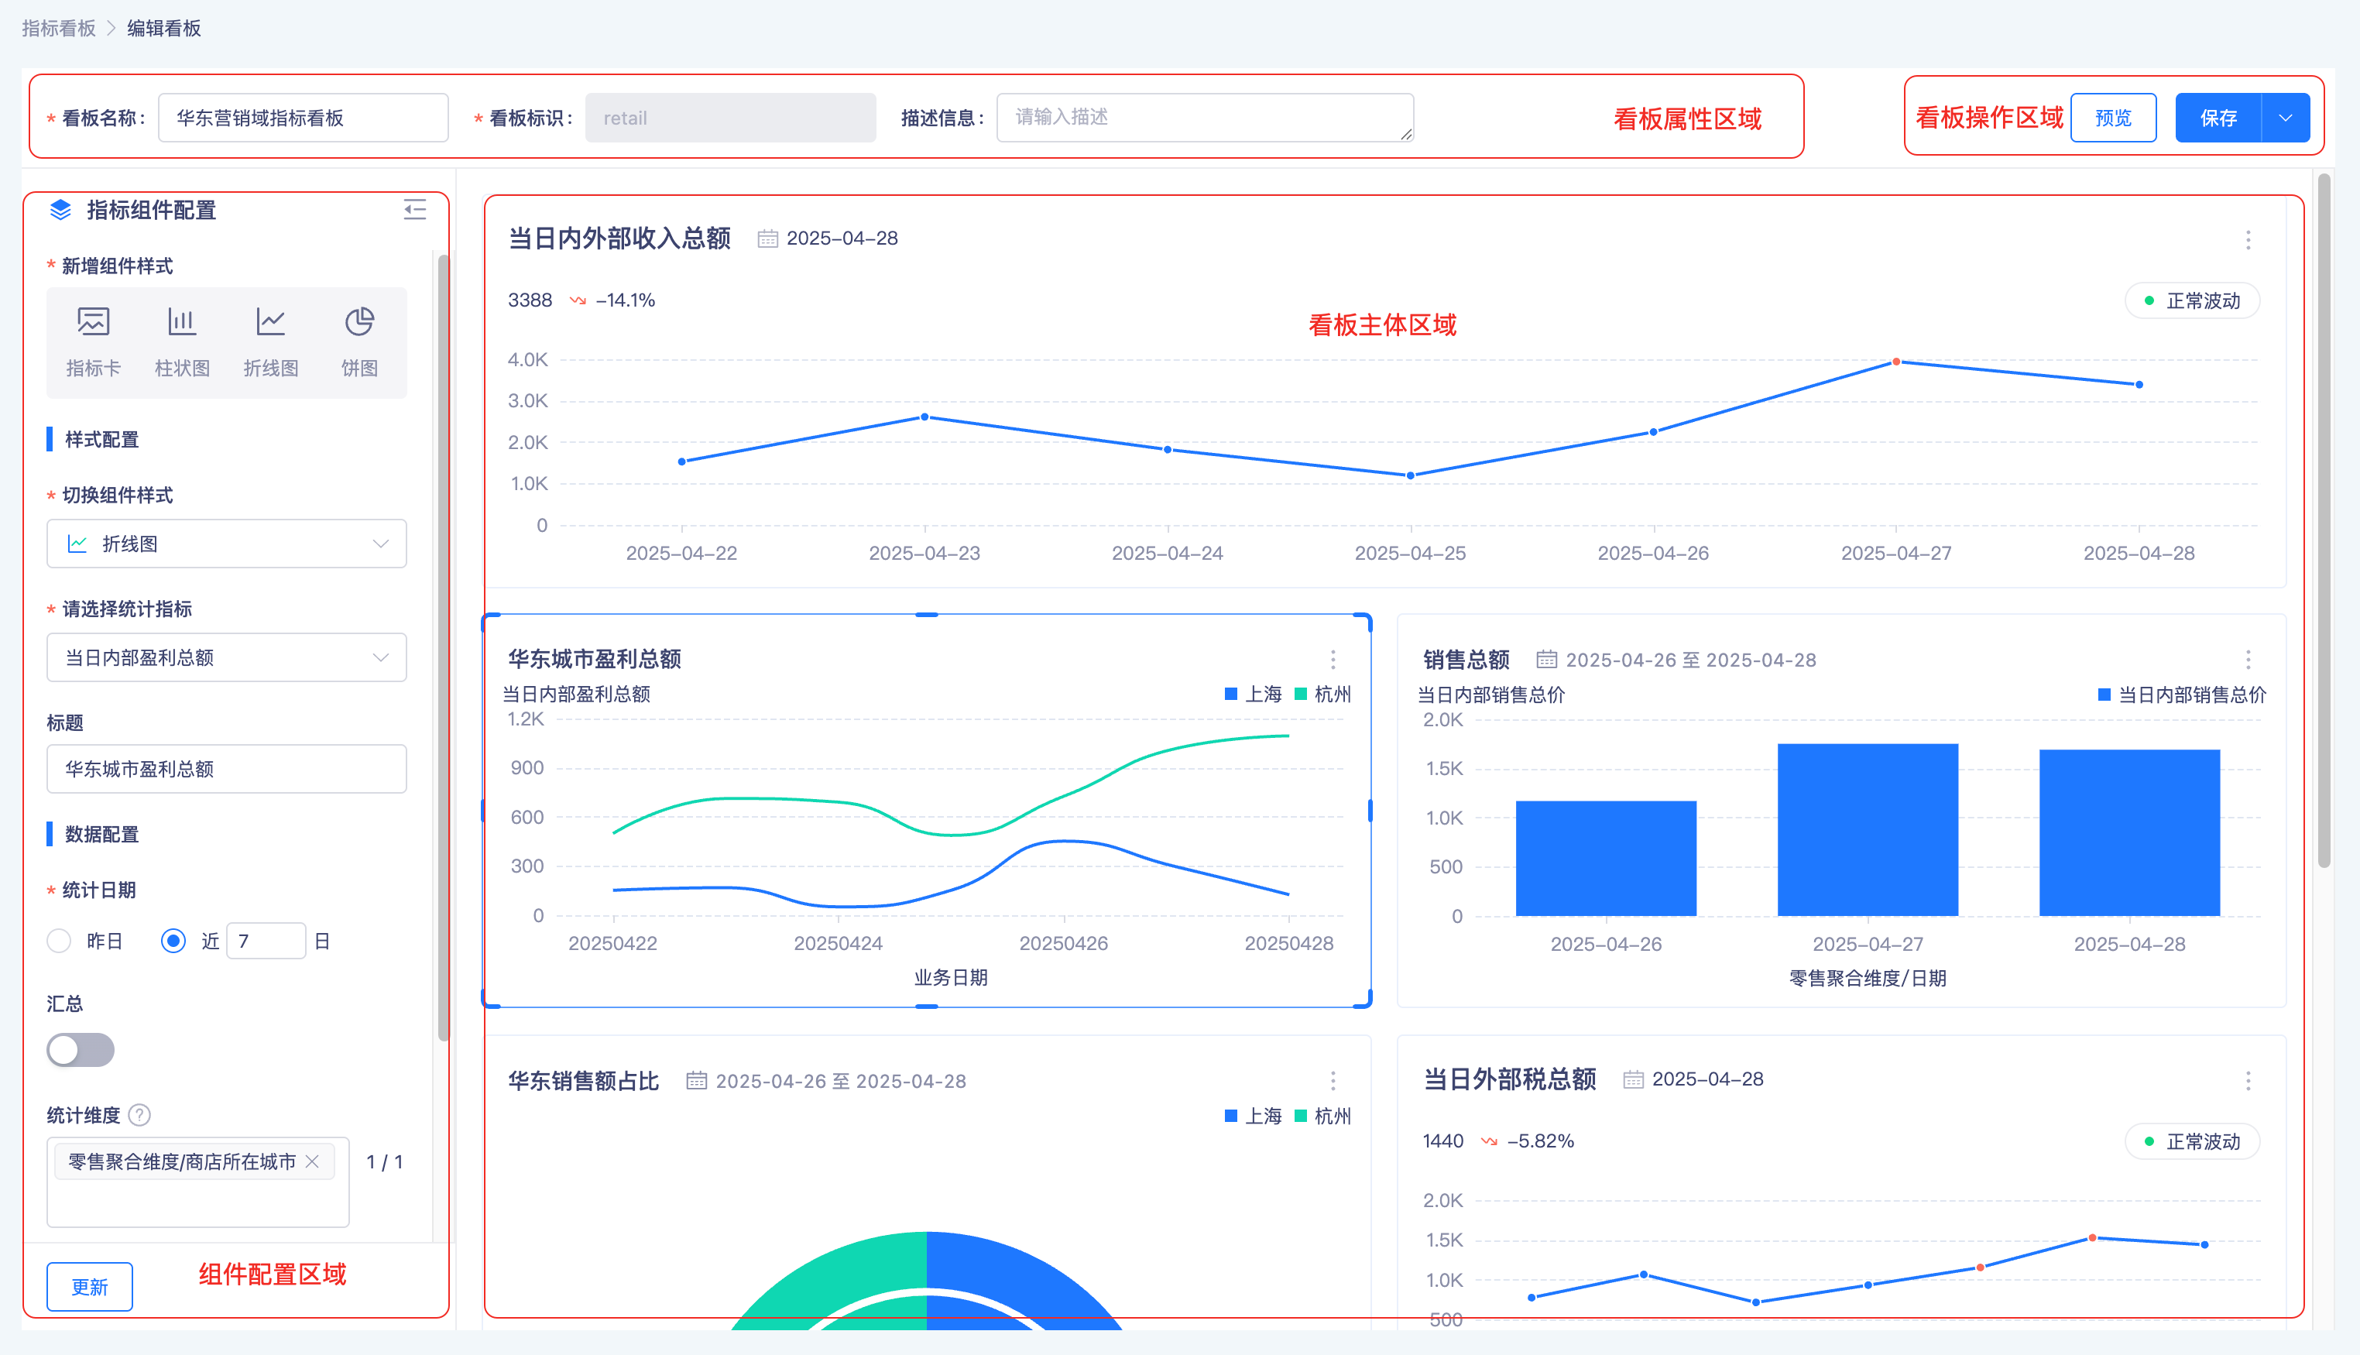Toggle 杭州 legend in 华东销售额占比 chart
Image resolution: width=2360 pixels, height=1355 pixels.
coord(1322,1116)
